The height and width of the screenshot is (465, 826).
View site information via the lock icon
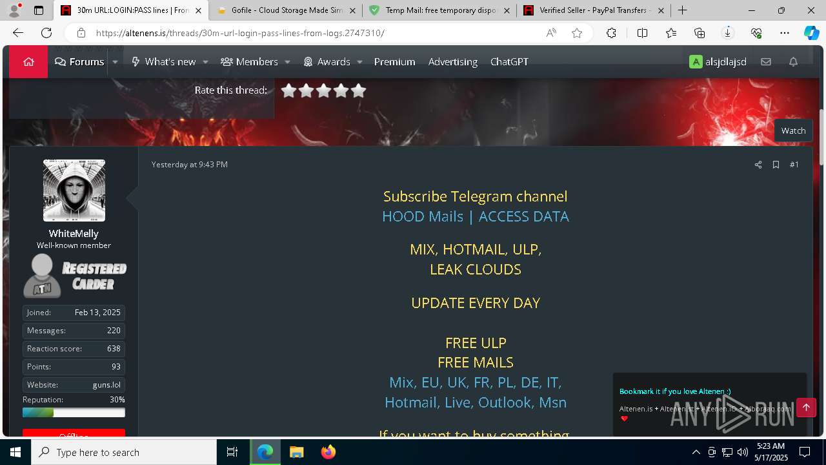tap(81, 33)
